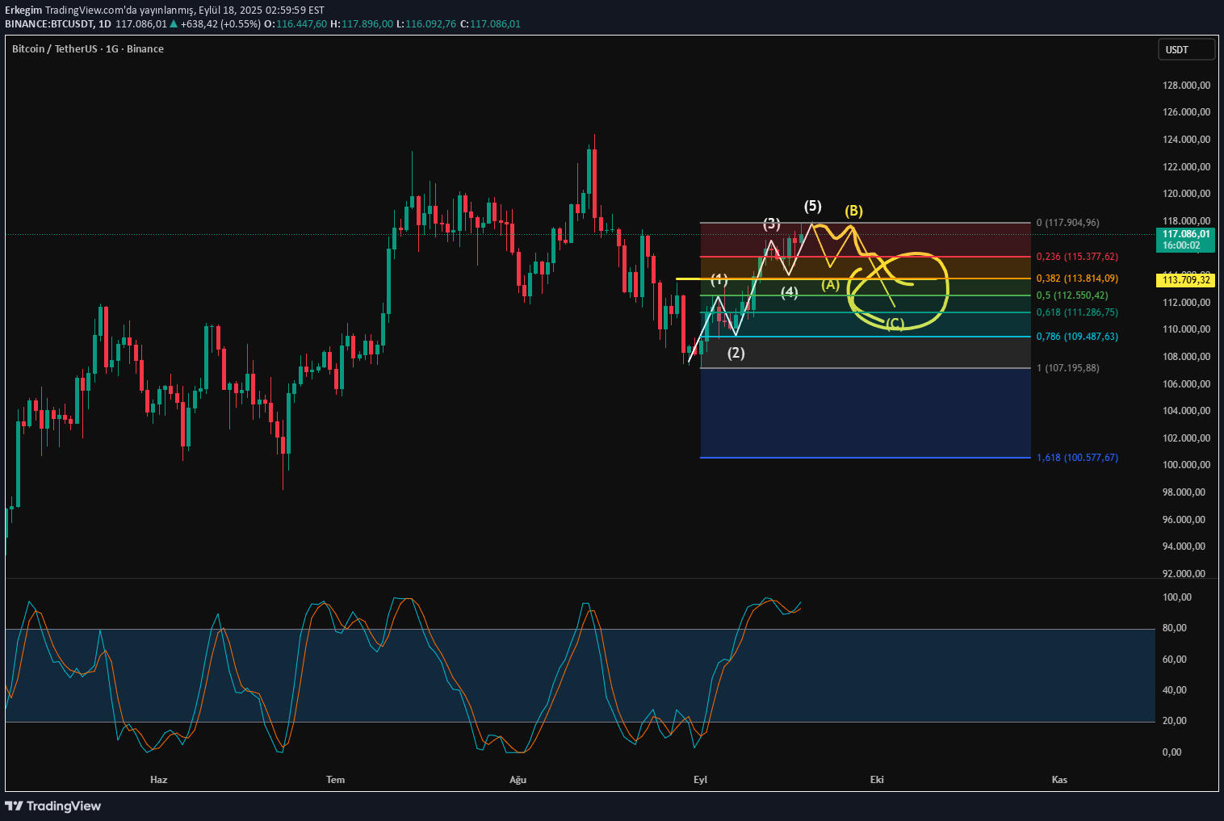Click the yellow corrective wave label (B)
The image size is (1224, 821).
coord(854,211)
